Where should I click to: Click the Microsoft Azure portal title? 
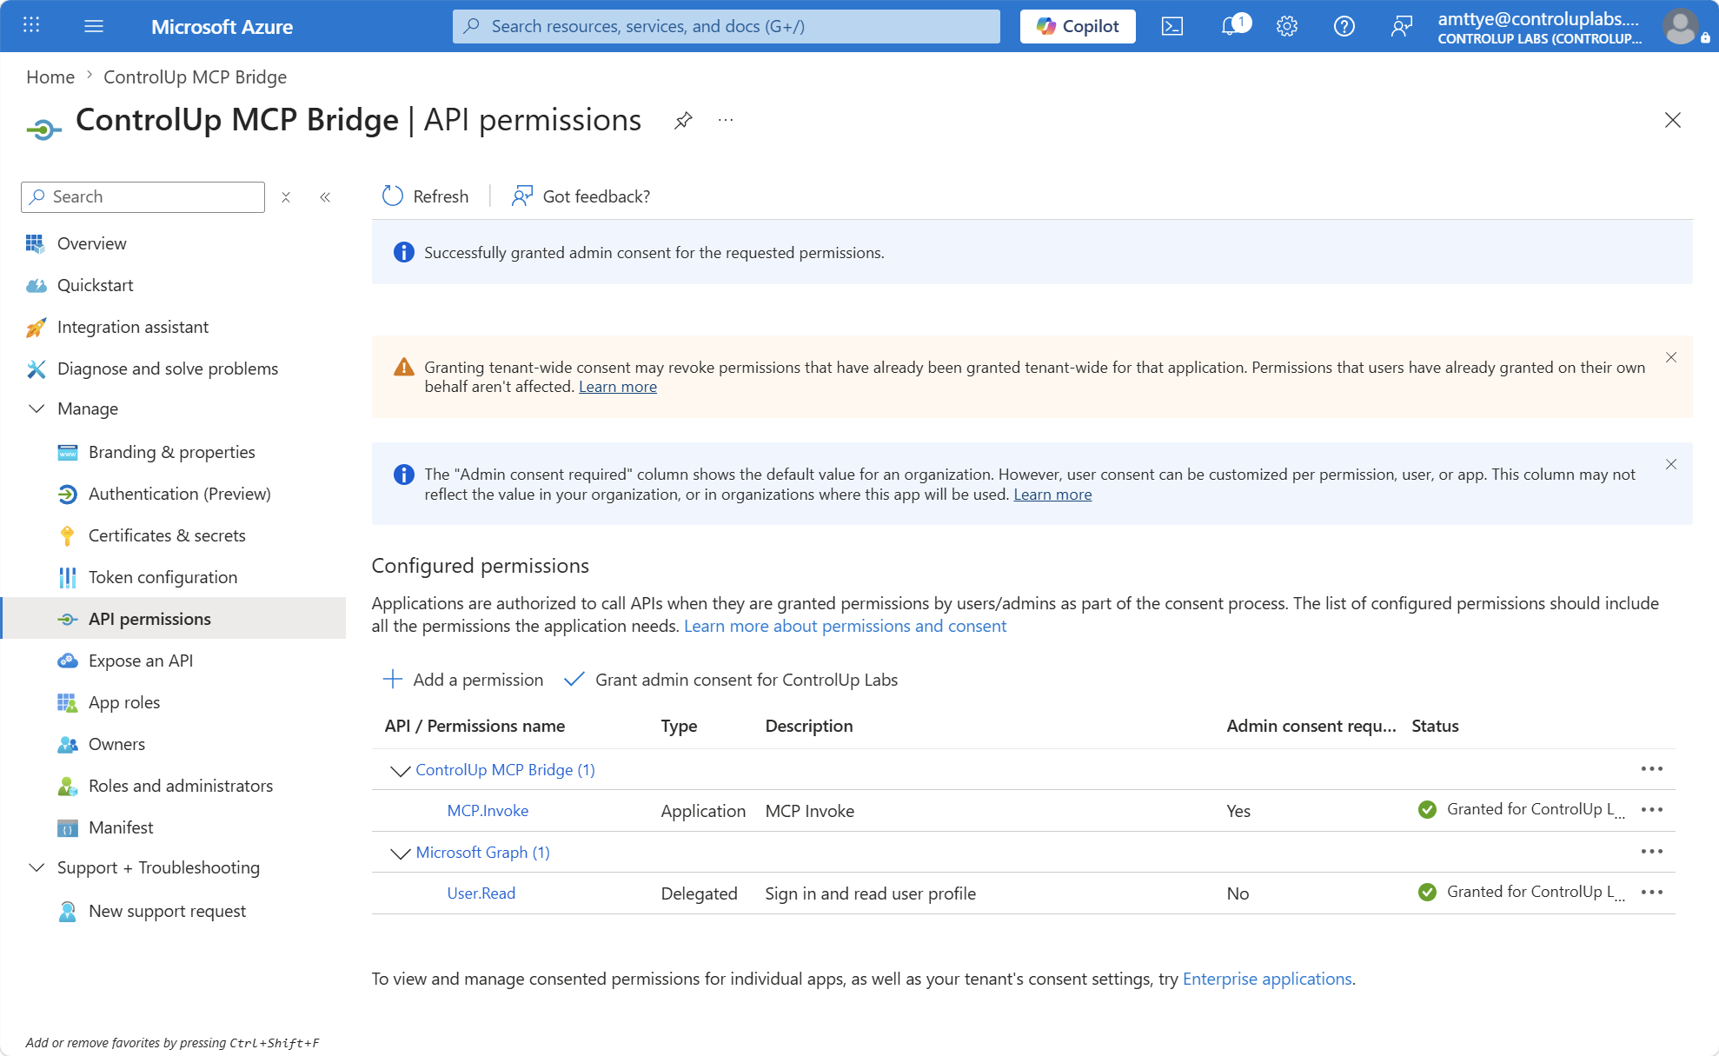tap(222, 26)
